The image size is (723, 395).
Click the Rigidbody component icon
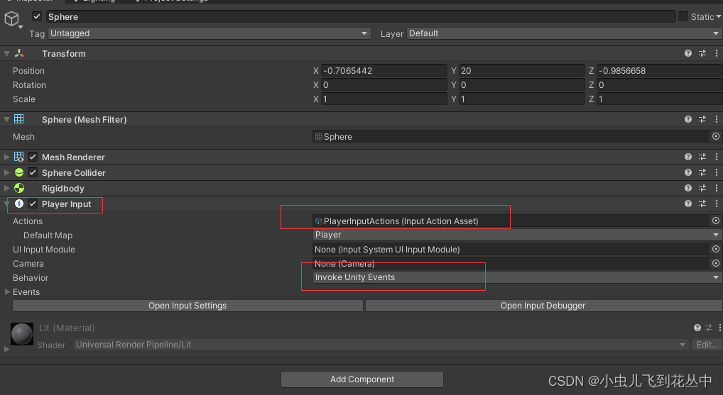(x=19, y=189)
